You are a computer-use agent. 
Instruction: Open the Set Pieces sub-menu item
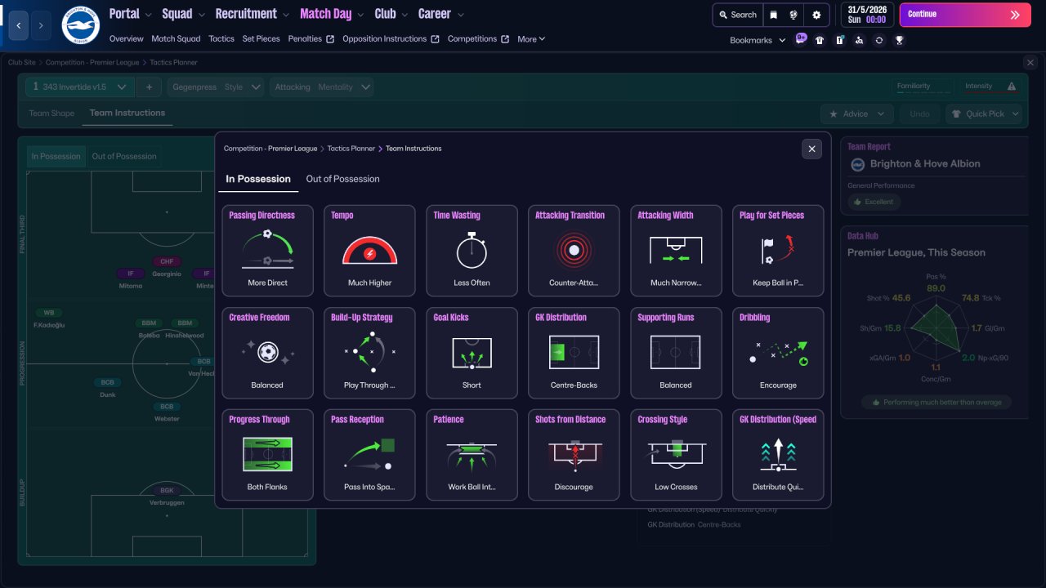pos(261,38)
